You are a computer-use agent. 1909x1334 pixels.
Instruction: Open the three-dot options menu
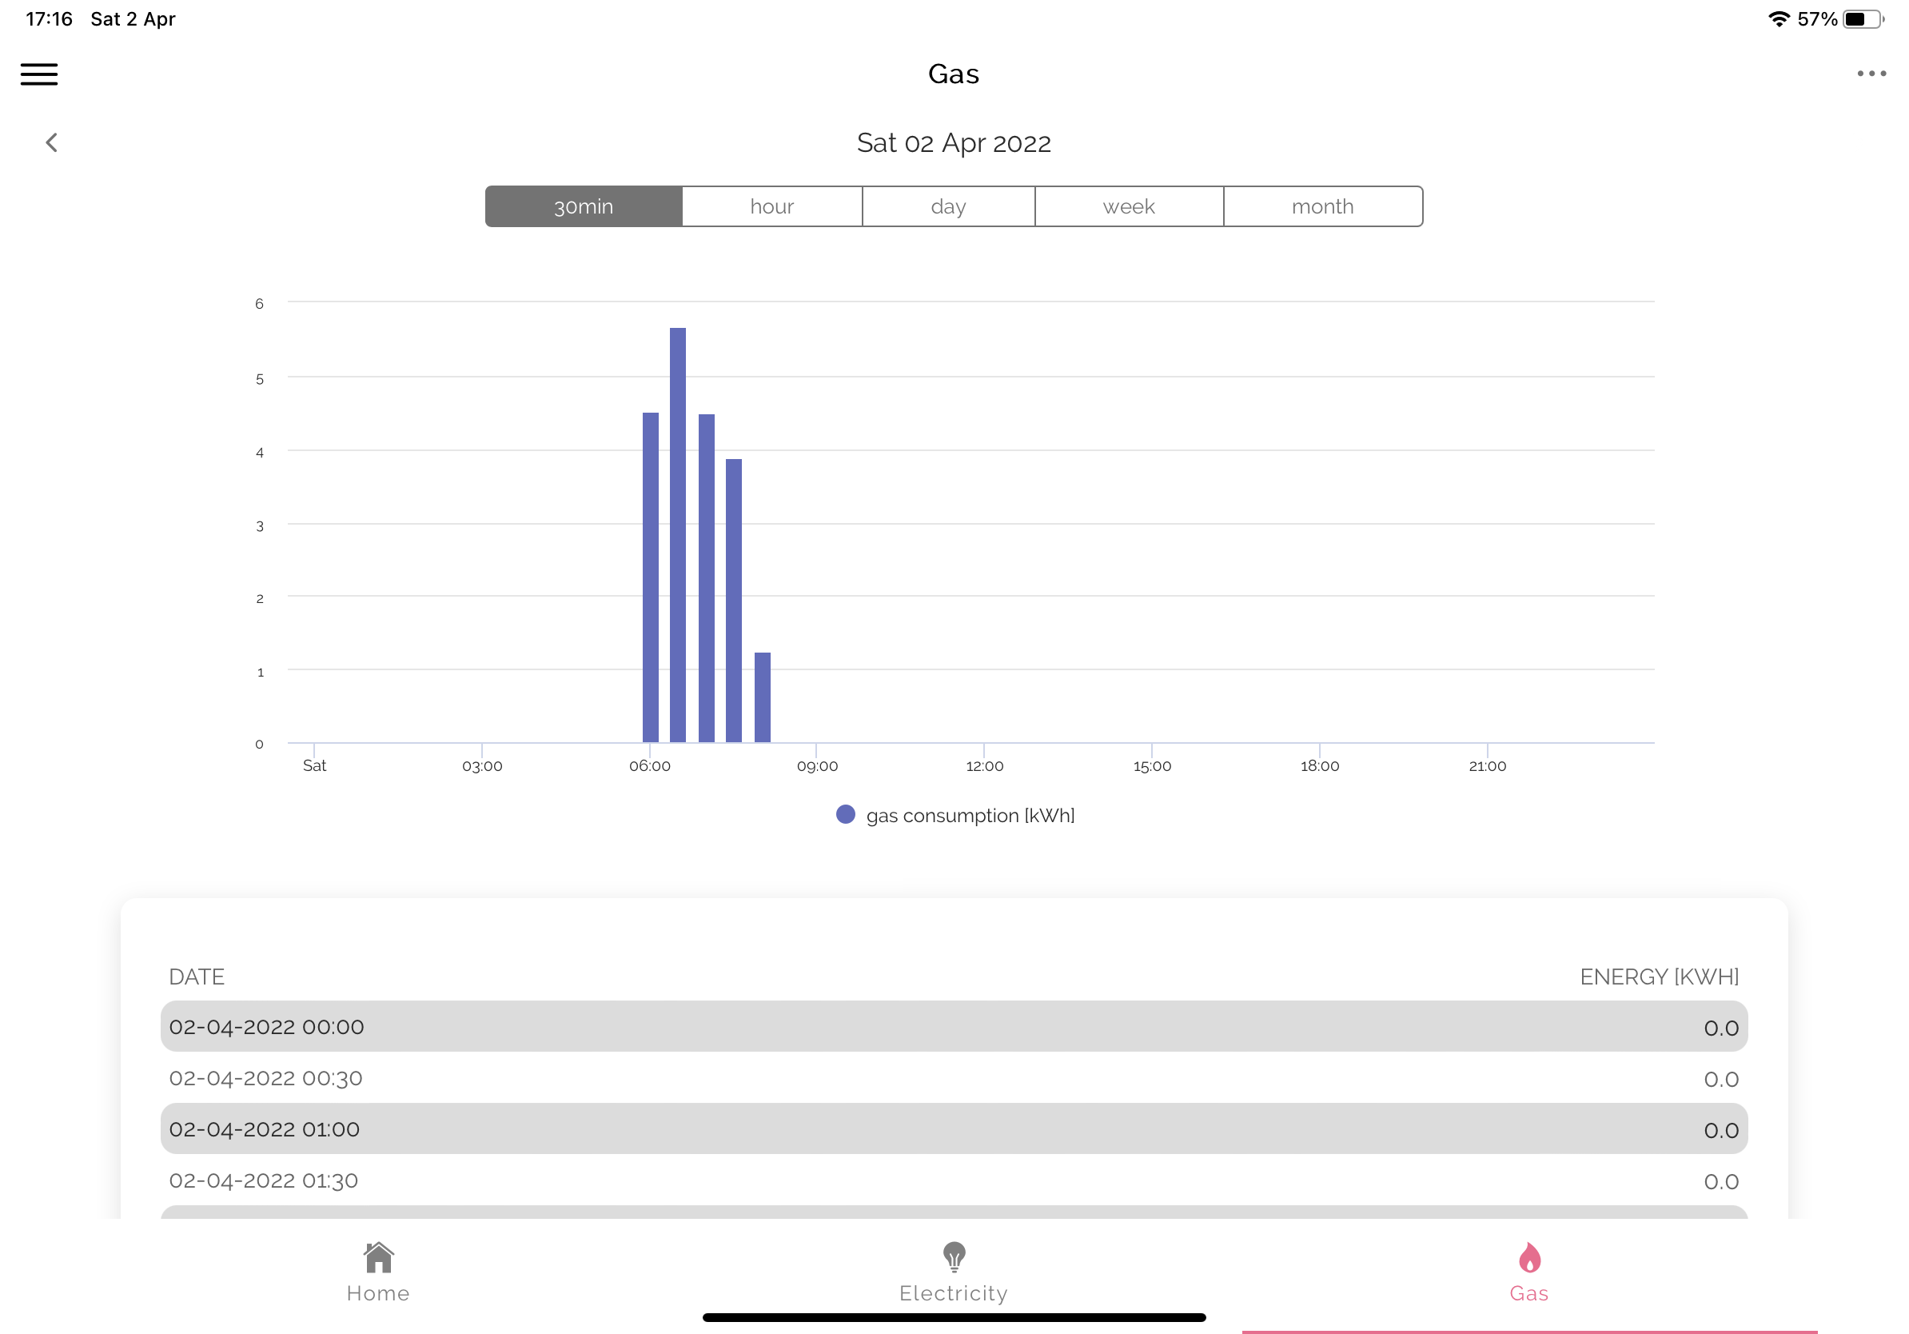click(x=1871, y=74)
